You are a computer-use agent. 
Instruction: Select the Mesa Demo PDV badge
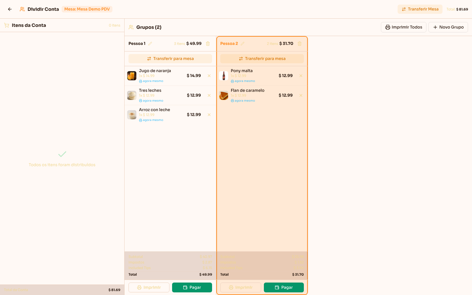[x=87, y=9]
